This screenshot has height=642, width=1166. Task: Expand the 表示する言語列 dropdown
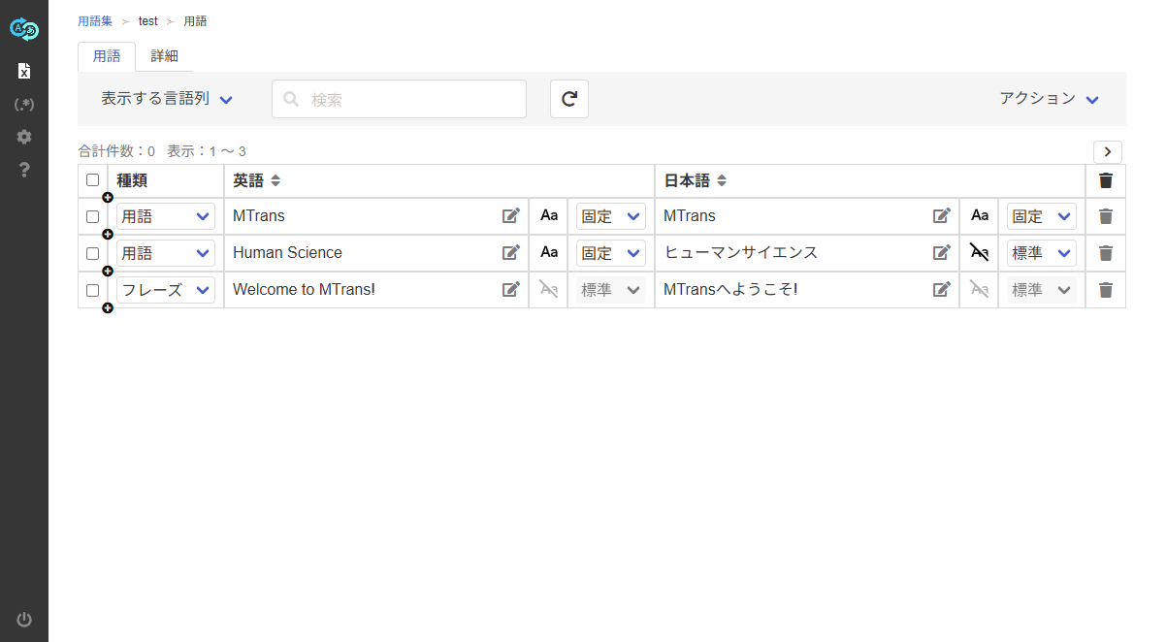167,99
